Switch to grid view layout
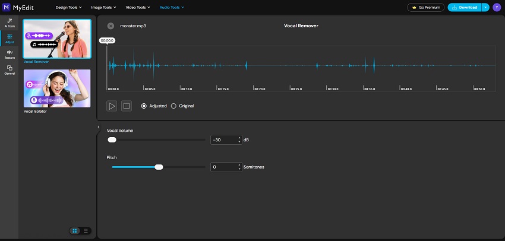 point(75,230)
